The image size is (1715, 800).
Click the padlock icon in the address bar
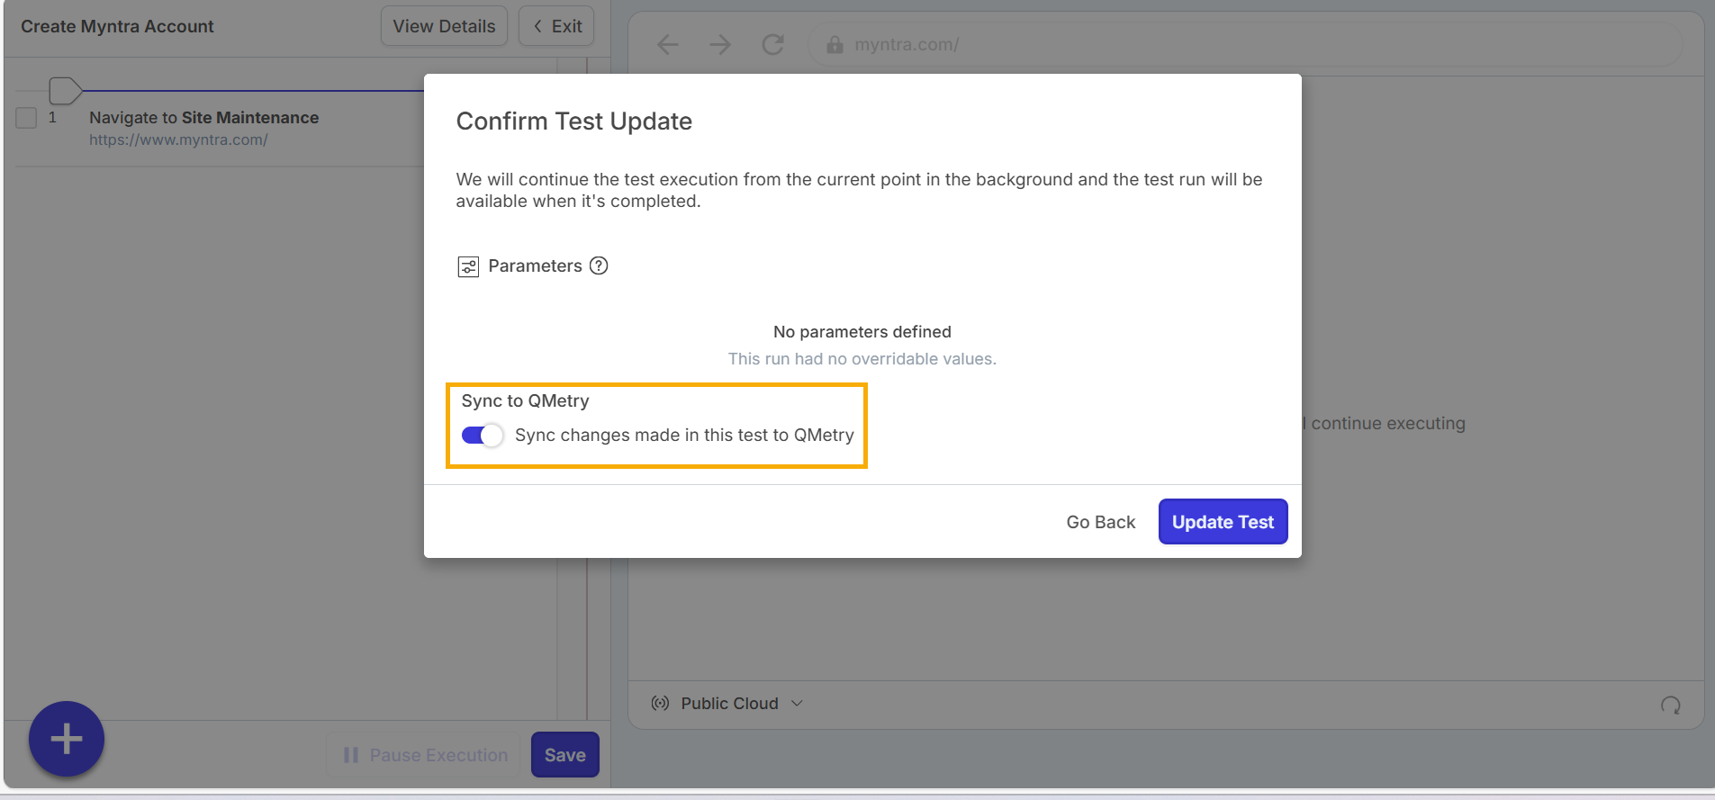point(835,45)
